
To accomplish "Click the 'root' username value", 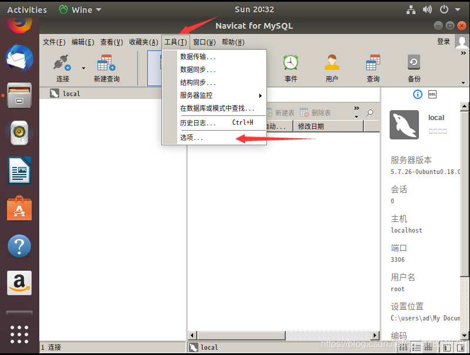I will tap(397, 289).
